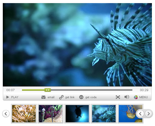Open the MENU option
The width and height of the screenshot is (155, 126).
coord(144,97)
